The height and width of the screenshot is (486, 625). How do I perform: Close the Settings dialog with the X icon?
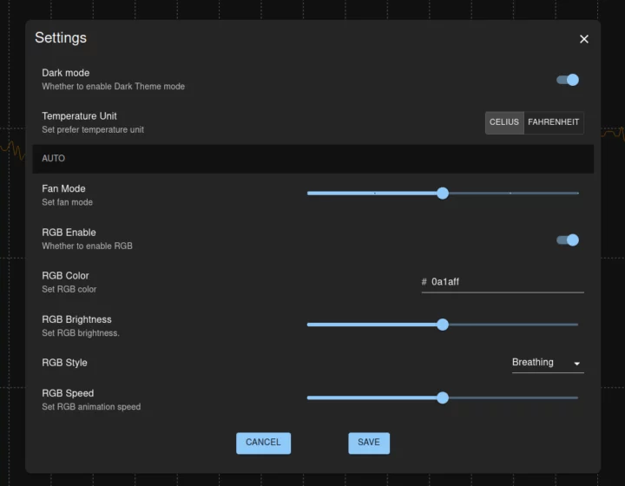click(583, 39)
